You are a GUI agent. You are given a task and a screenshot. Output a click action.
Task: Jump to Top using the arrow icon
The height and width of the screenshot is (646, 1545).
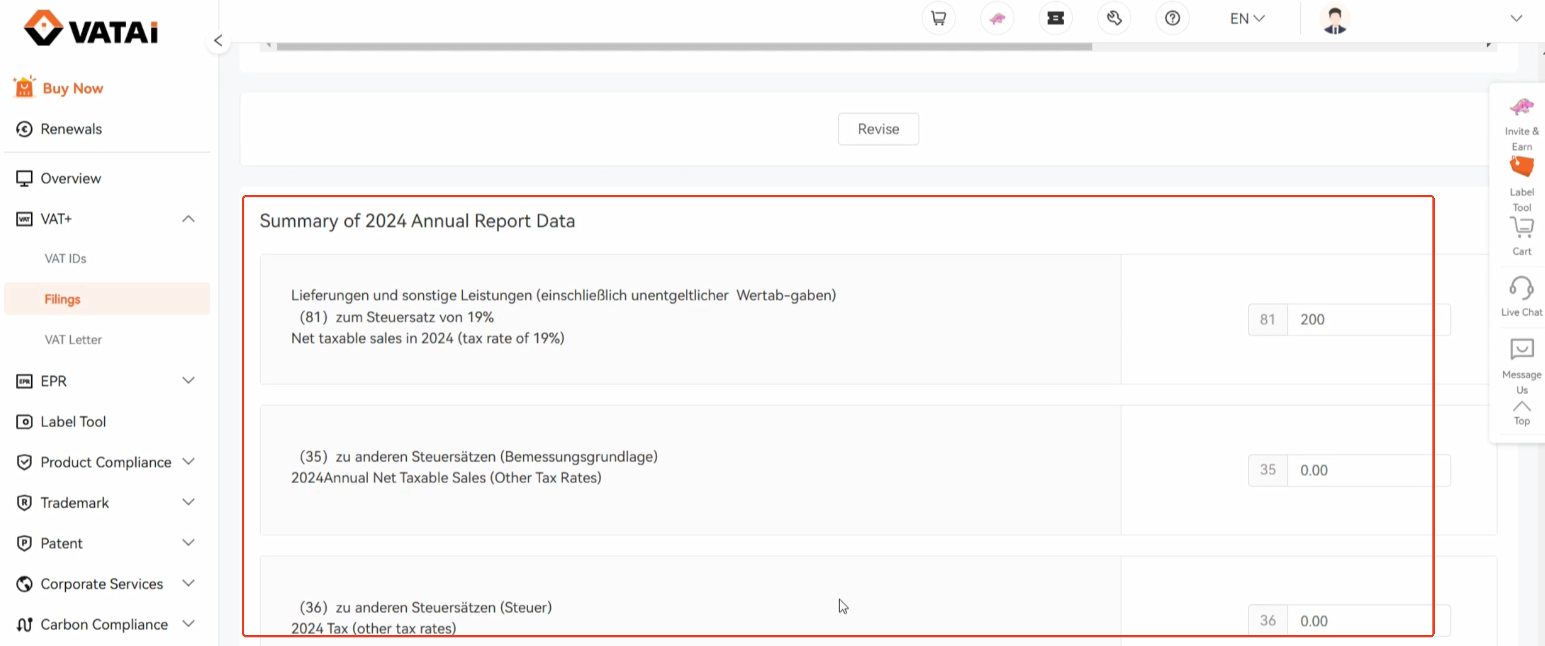click(1521, 406)
